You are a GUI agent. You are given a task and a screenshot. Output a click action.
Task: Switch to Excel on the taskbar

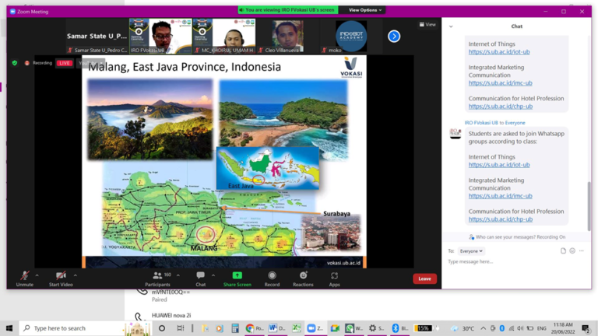point(297,328)
